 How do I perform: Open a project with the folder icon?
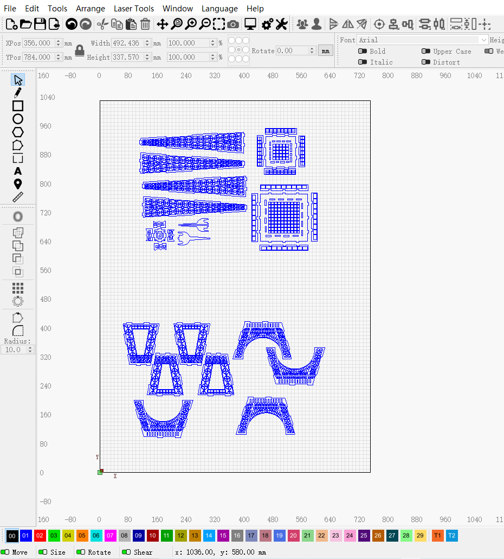(x=25, y=24)
